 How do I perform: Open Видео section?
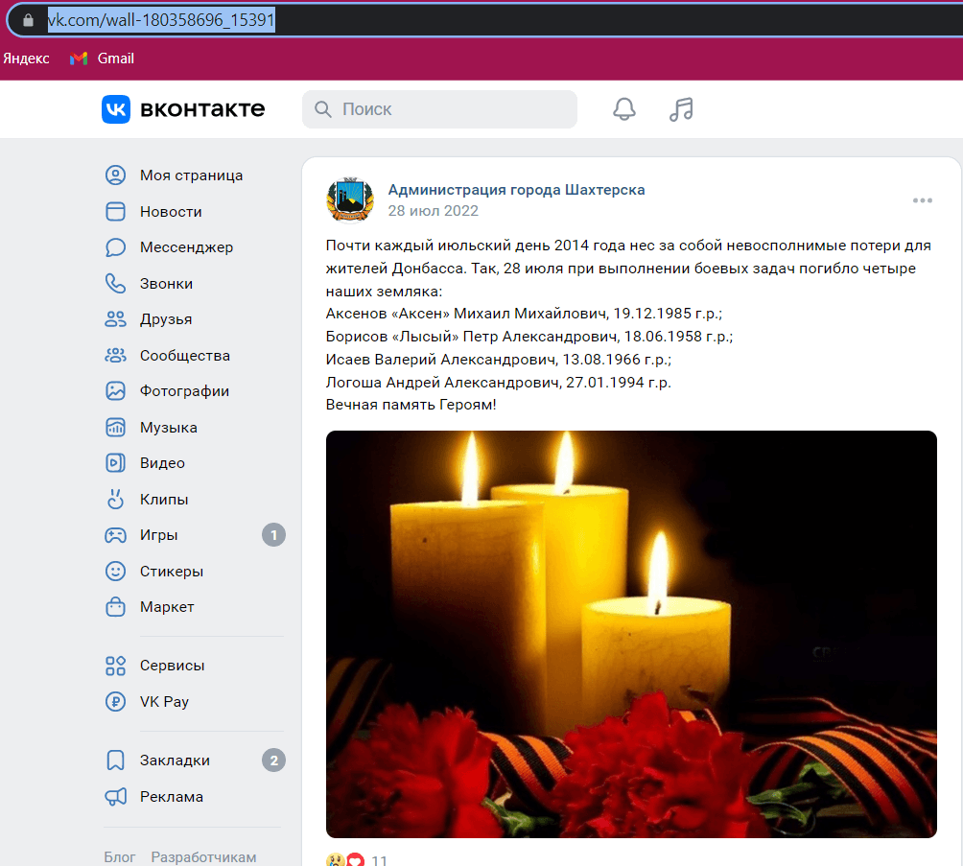coord(162,463)
